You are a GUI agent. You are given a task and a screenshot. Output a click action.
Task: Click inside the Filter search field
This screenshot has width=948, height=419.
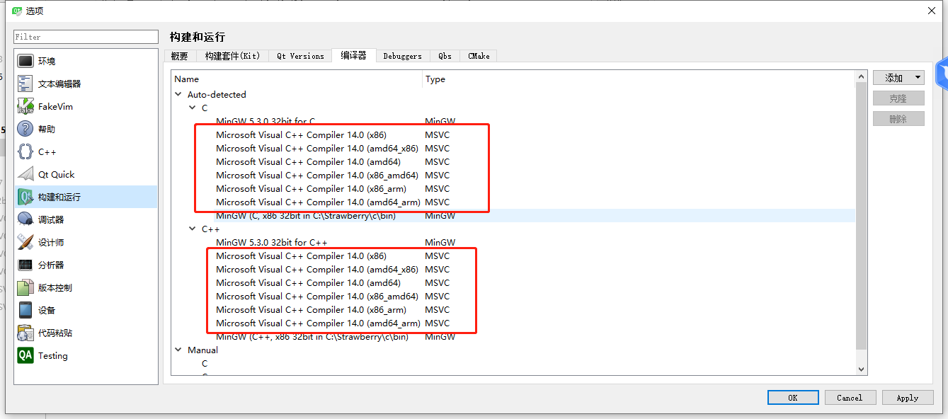click(85, 36)
